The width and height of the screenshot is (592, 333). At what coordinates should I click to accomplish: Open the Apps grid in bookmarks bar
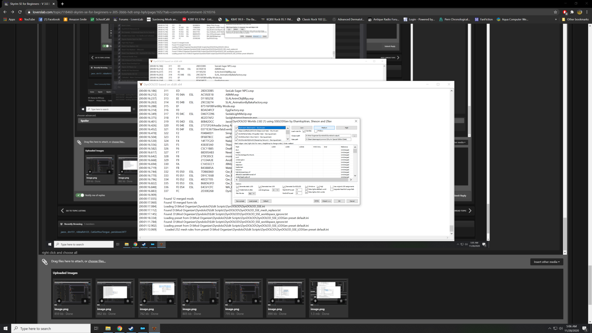tap(9, 19)
